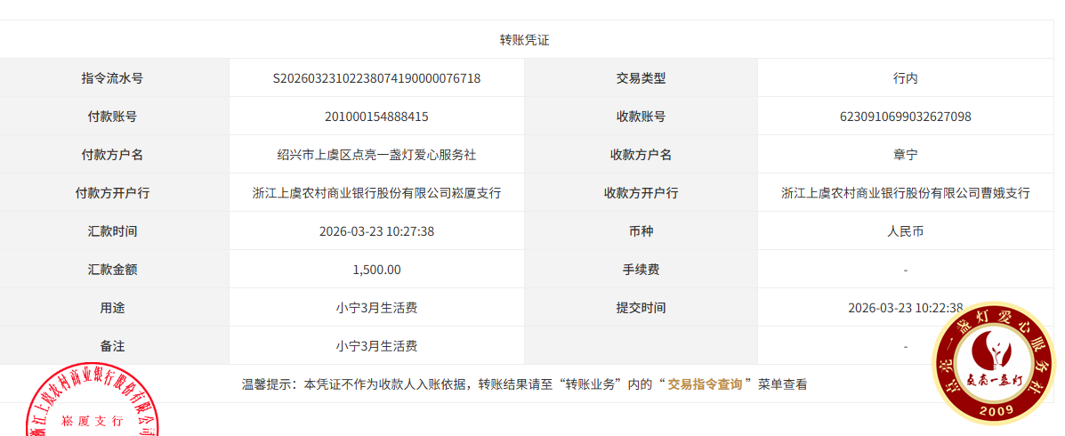Image resolution: width=1065 pixels, height=436 pixels.
Task: Click the red circular bank seal stamp
Action: 91,405
